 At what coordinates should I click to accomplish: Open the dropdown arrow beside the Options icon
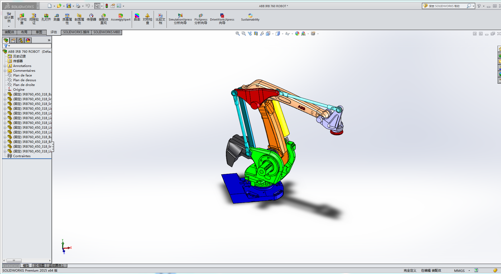point(123,6)
